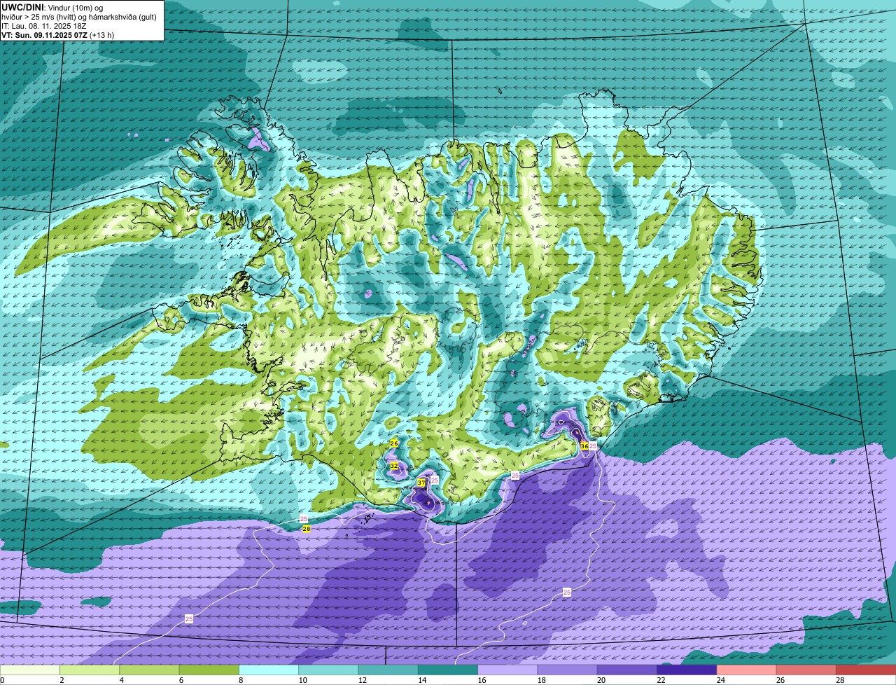Select the cyan 8–10 m/s legend swatch

coord(269,670)
